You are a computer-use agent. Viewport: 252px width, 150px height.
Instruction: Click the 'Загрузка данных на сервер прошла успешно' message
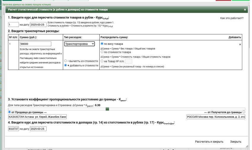(x=27, y=4)
